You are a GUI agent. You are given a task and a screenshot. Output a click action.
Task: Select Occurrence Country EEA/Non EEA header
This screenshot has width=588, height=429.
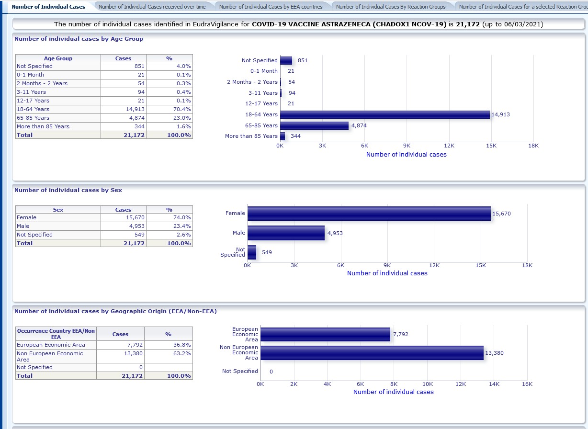click(x=56, y=334)
